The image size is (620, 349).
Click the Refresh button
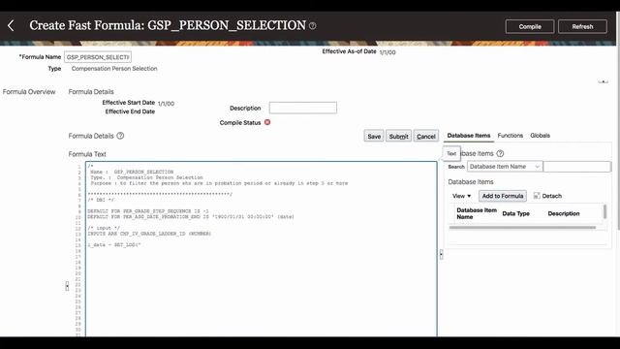pyautogui.click(x=582, y=26)
